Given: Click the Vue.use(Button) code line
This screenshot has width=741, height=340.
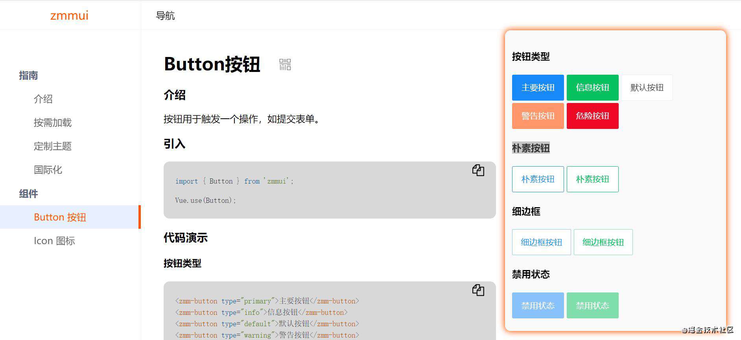Looking at the screenshot, I should [x=205, y=200].
